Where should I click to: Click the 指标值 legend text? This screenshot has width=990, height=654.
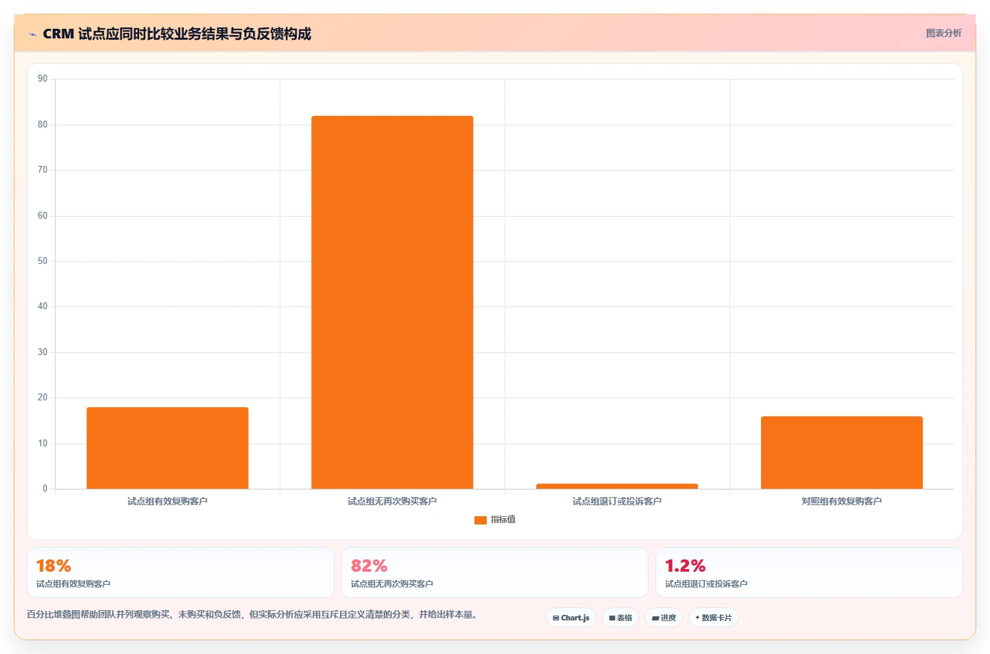(x=503, y=520)
